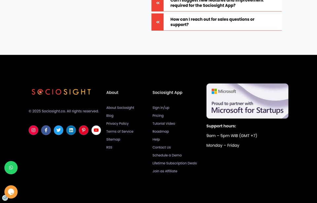Click the Sociosight App footer heading
Image resolution: width=317 pixels, height=203 pixels.
click(167, 93)
